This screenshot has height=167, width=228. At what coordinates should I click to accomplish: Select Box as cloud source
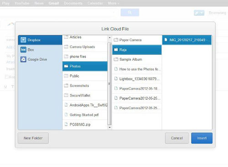[x=40, y=50]
